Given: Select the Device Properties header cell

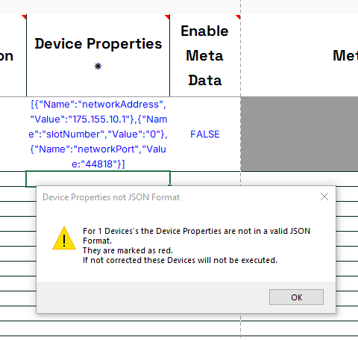Looking at the screenshot, I should [98, 55].
